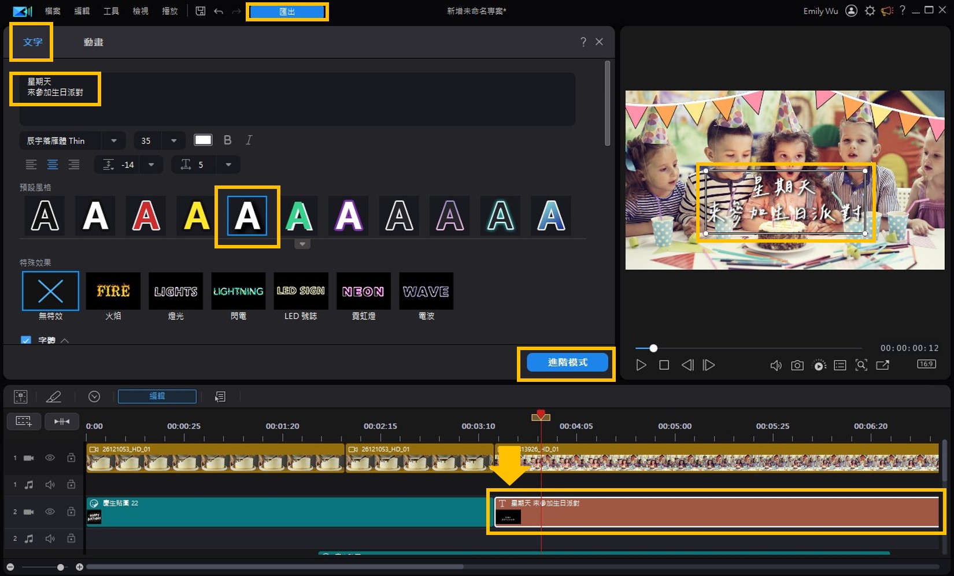
Task: Toggle visibility of video track 1
Action: [x=50, y=458]
